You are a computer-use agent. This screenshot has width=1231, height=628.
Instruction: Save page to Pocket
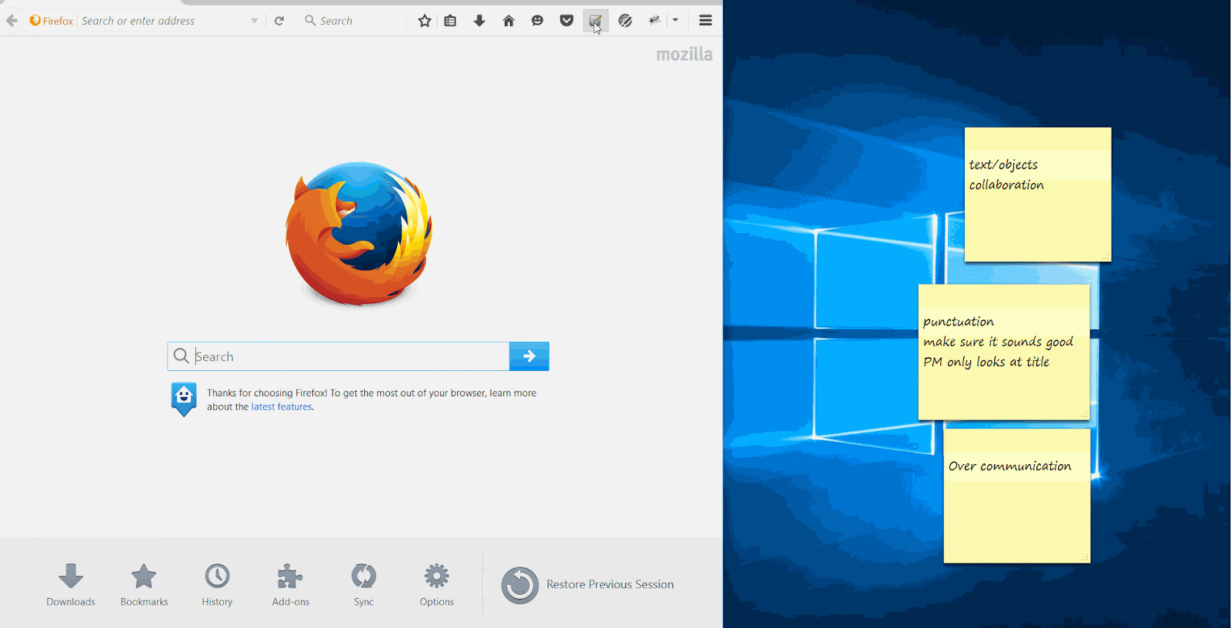click(x=566, y=21)
